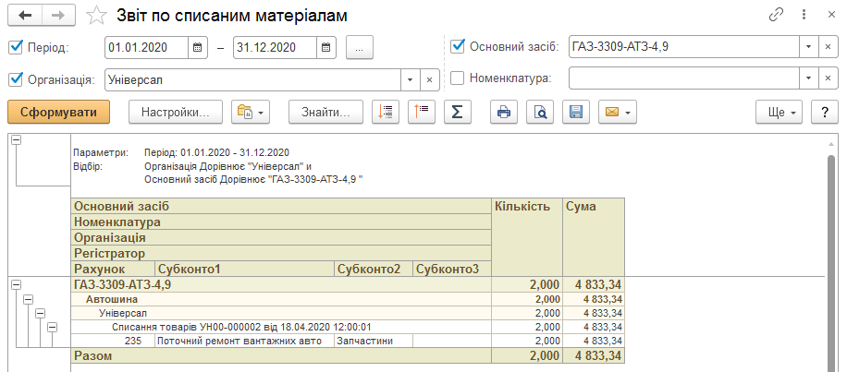Screen dimensions: 847x372
Task: Open the Основний засіб dropdown list
Action: 809,46
